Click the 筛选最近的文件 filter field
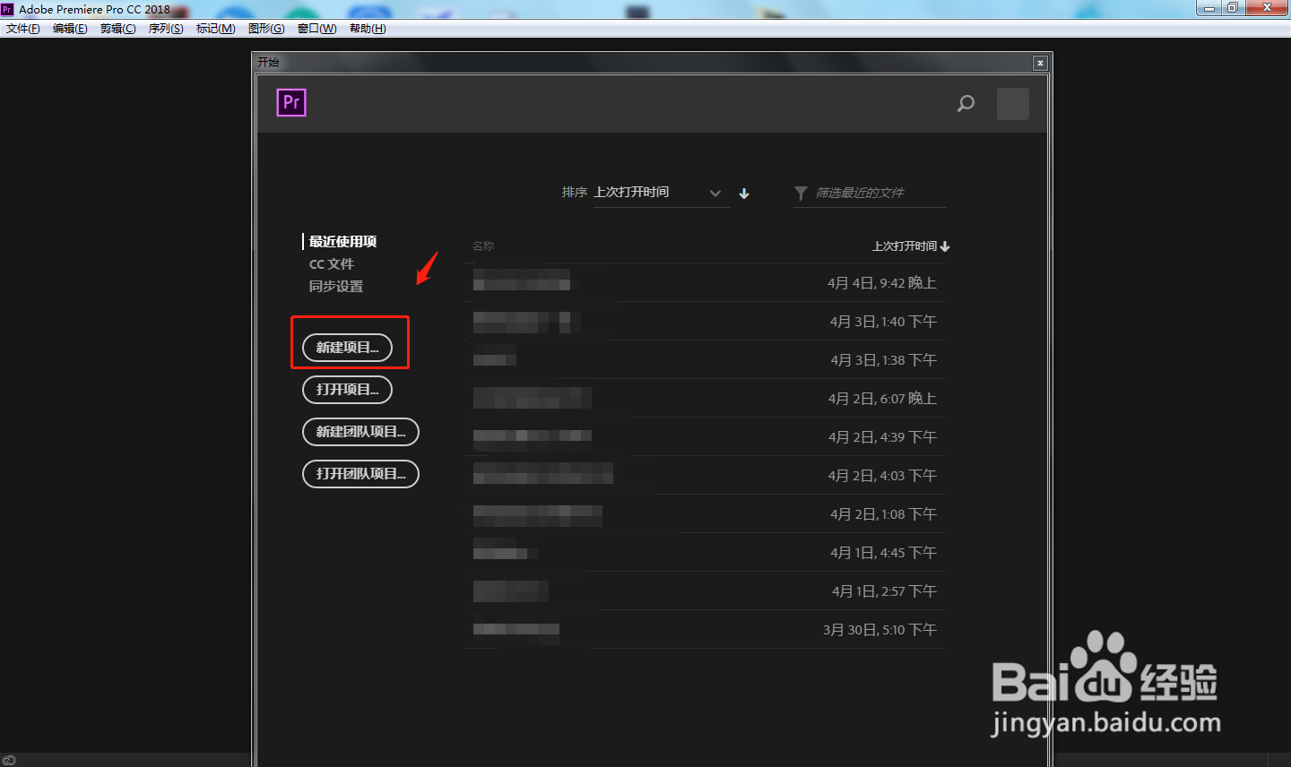 870,193
